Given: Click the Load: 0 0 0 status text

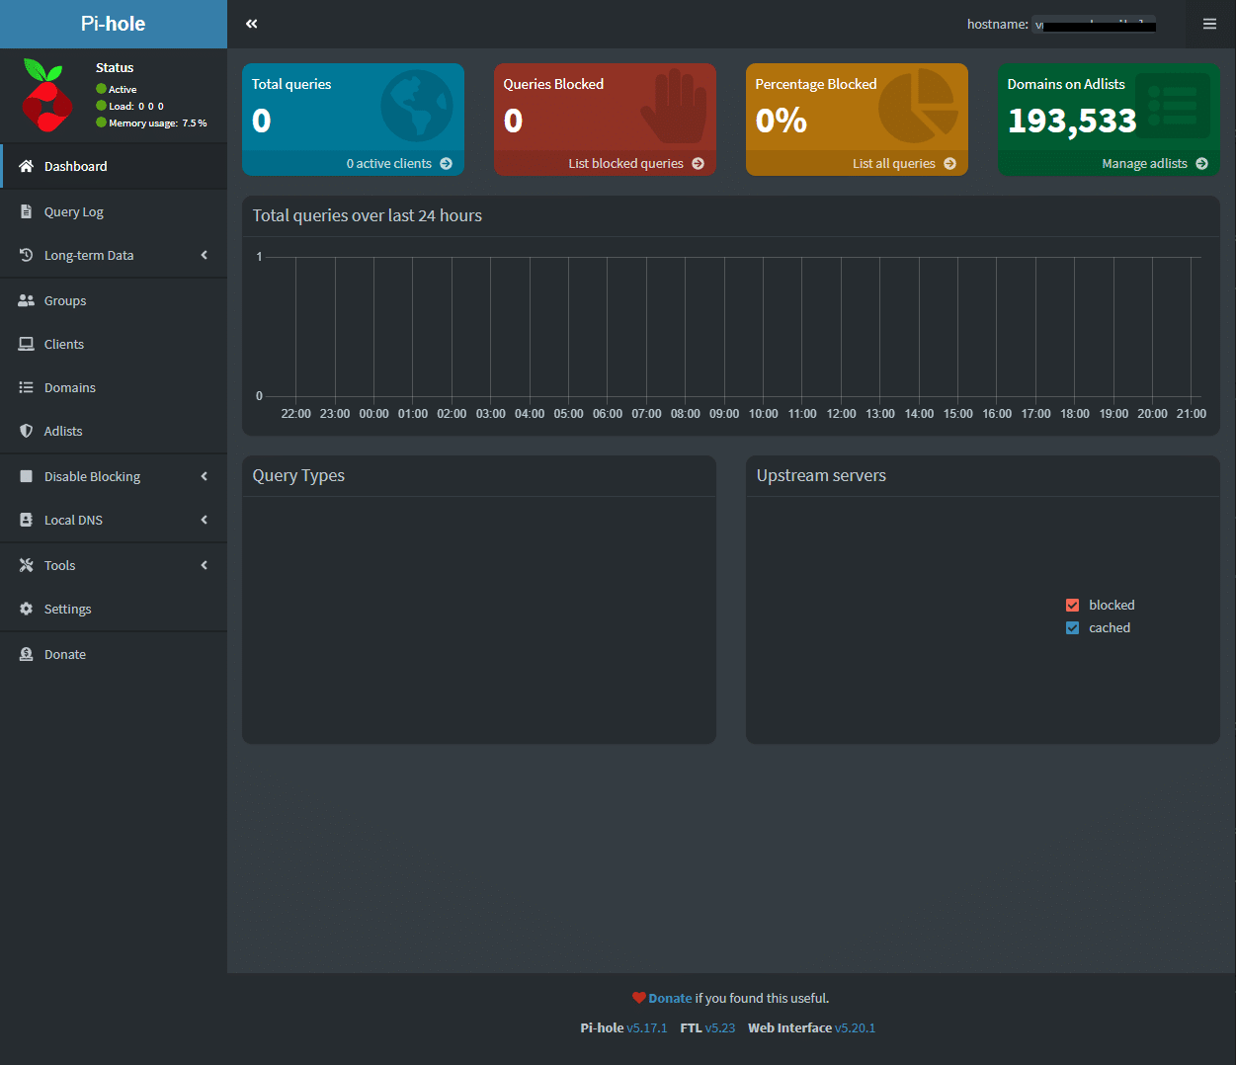Looking at the screenshot, I should pos(136,106).
